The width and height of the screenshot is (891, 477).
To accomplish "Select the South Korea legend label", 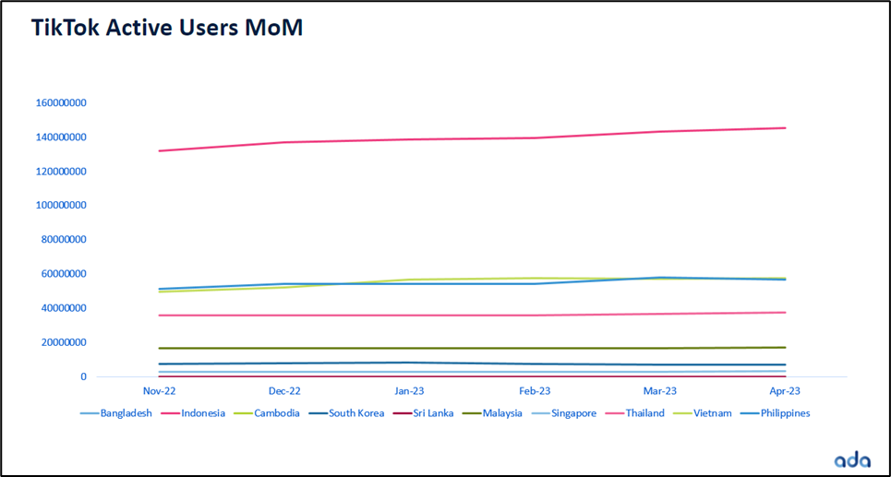I will pos(356,413).
